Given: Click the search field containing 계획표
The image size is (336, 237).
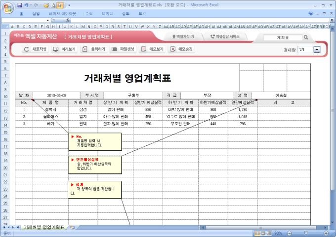Looking at the screenshot, I should tap(283, 37).
